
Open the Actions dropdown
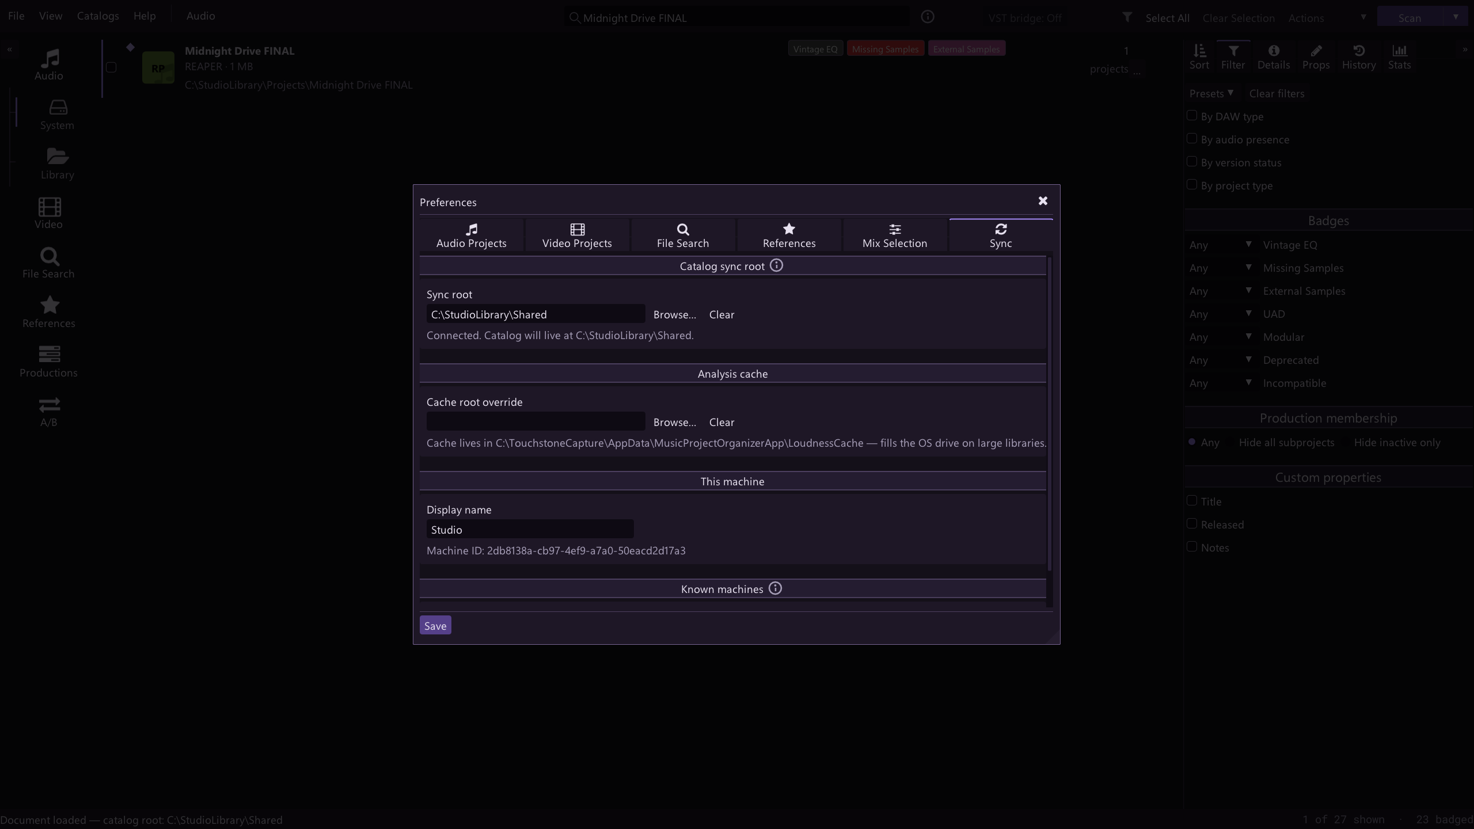1327,18
